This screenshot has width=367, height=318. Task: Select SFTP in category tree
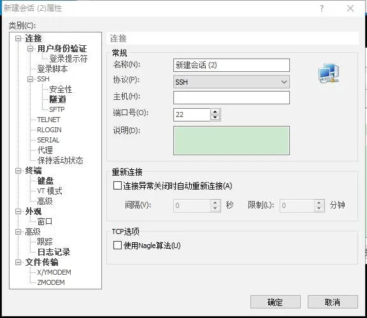(x=57, y=109)
